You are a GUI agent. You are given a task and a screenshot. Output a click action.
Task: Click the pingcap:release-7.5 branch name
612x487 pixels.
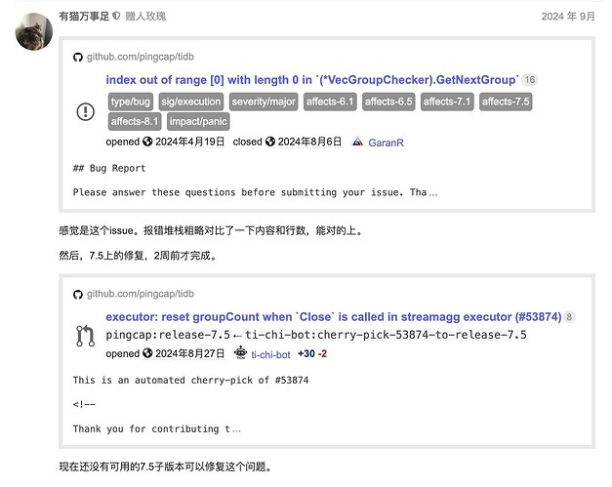pyautogui.click(x=168, y=335)
